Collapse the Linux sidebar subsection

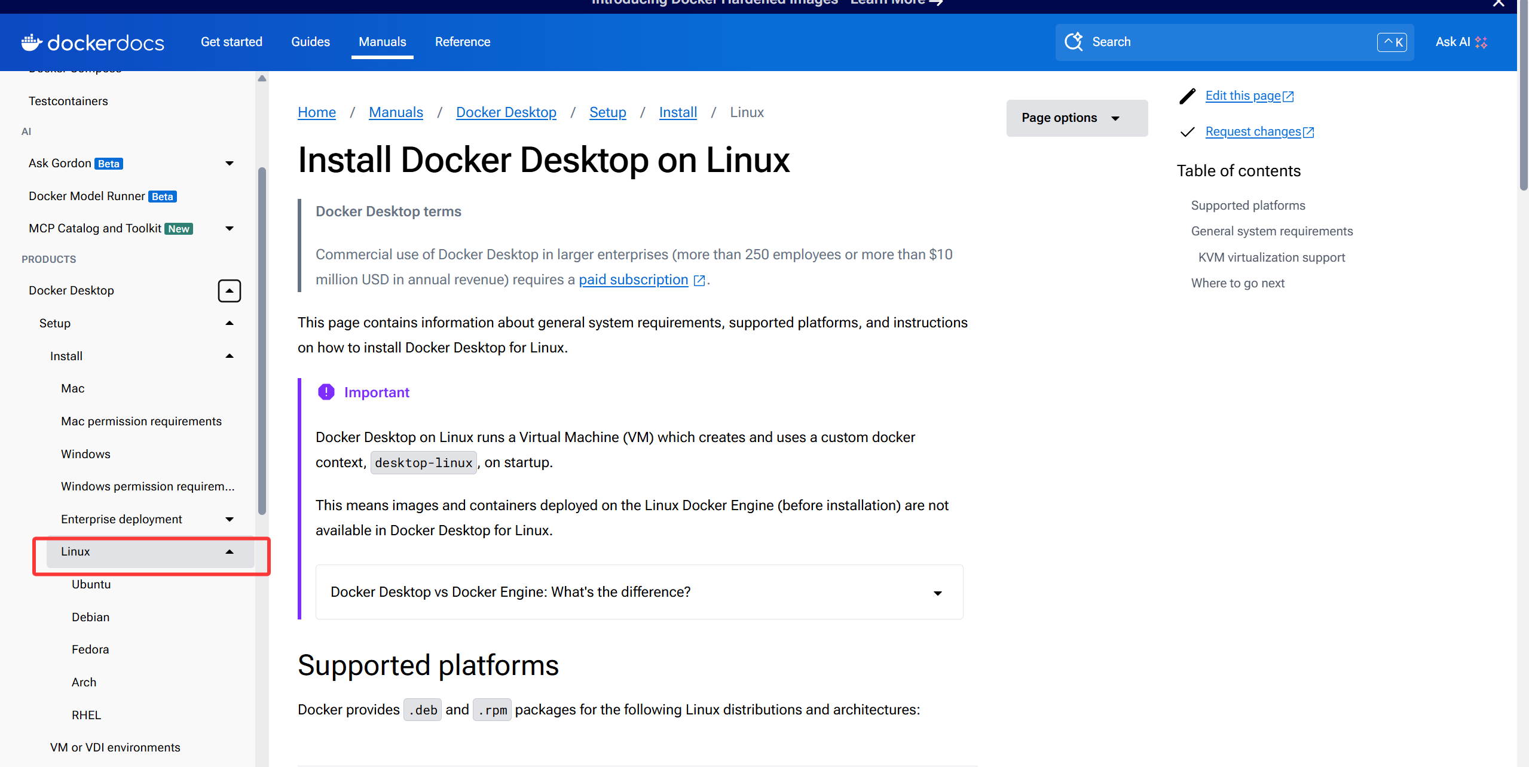pyautogui.click(x=229, y=552)
